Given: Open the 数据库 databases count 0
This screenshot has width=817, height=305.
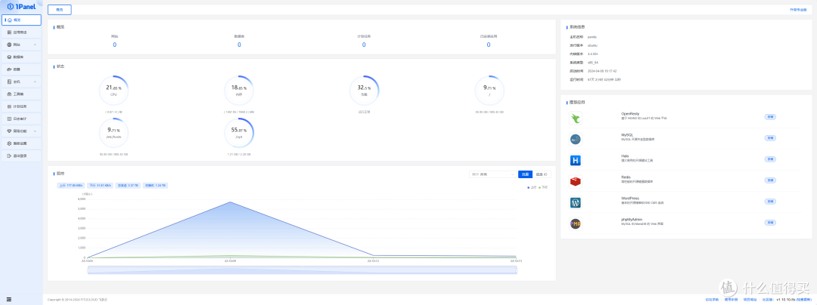Looking at the screenshot, I should pos(239,45).
